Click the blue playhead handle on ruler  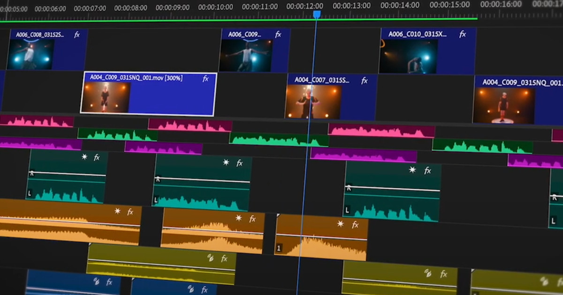pyautogui.click(x=317, y=15)
